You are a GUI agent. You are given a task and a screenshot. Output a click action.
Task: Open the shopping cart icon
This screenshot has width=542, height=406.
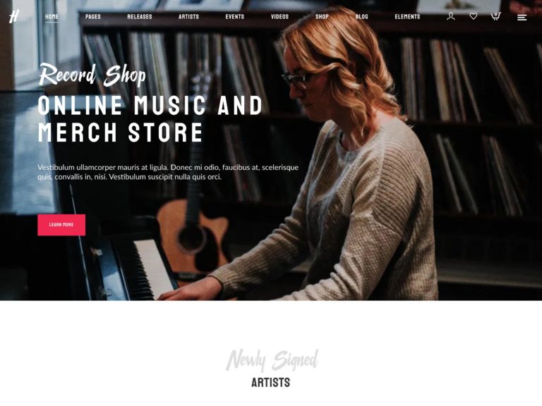pyautogui.click(x=495, y=16)
